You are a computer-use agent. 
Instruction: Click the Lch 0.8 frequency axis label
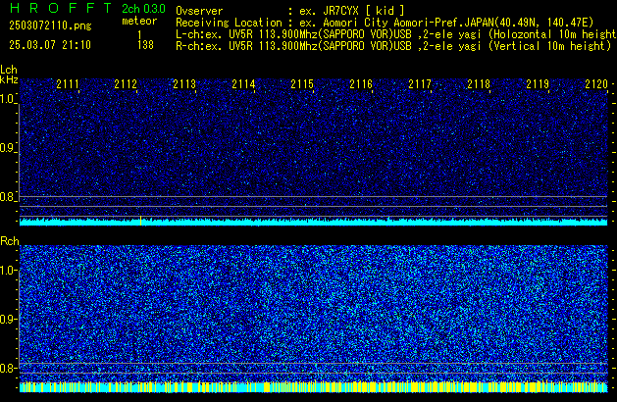click(x=8, y=197)
